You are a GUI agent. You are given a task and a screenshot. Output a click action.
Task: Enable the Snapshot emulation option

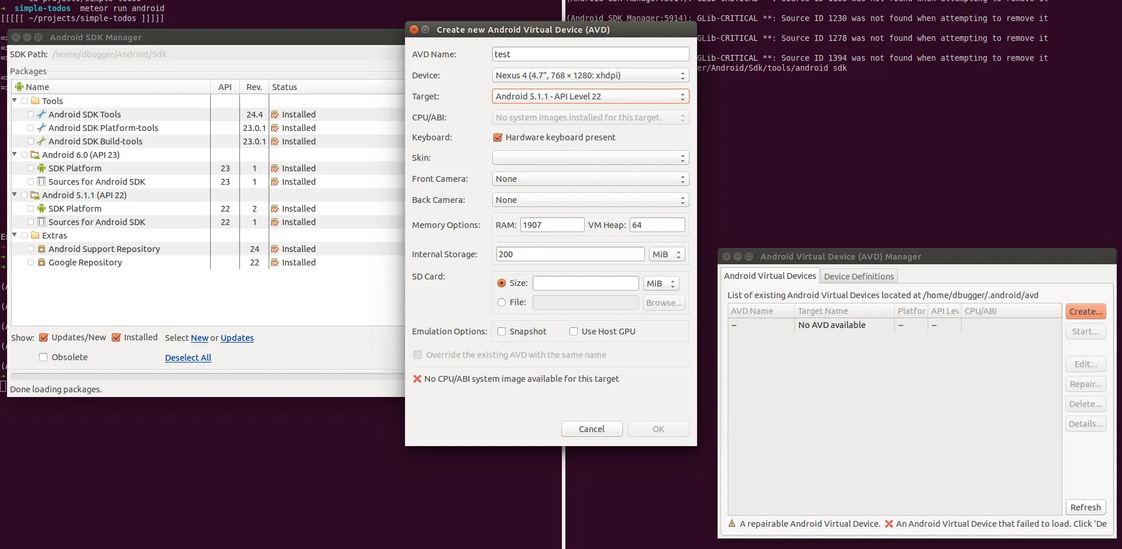click(x=502, y=332)
